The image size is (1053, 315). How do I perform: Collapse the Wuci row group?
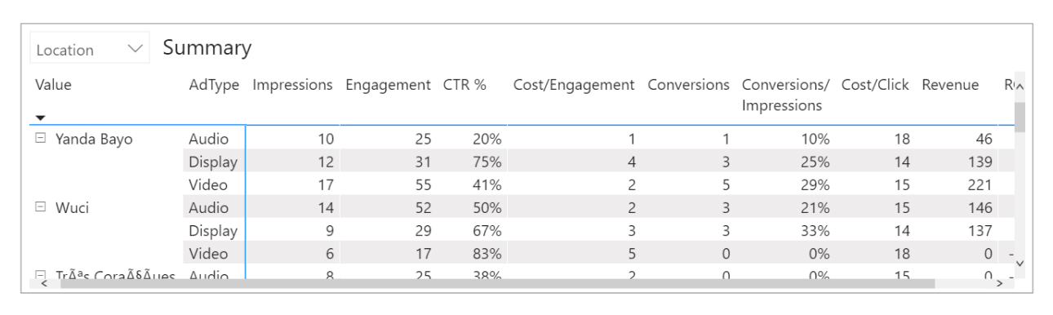[x=41, y=207]
